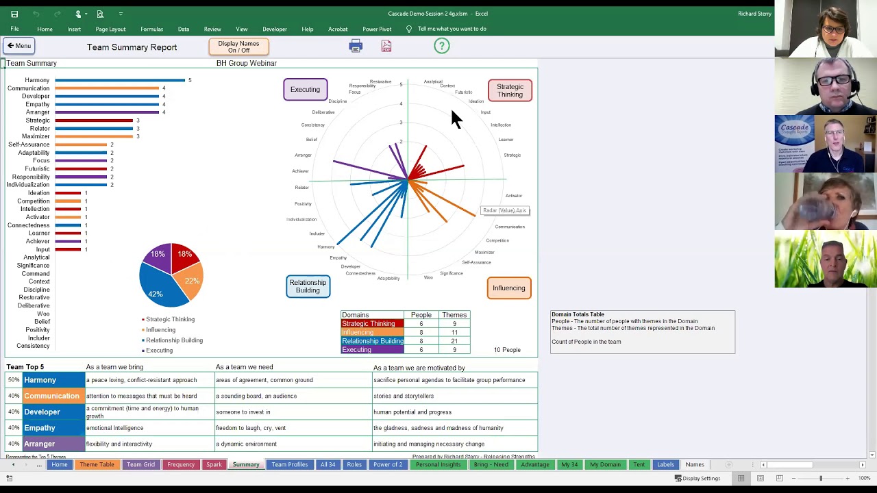Image resolution: width=877 pixels, height=493 pixels.
Task: Switch to the Theme Table sheet tab
Action: (97, 464)
